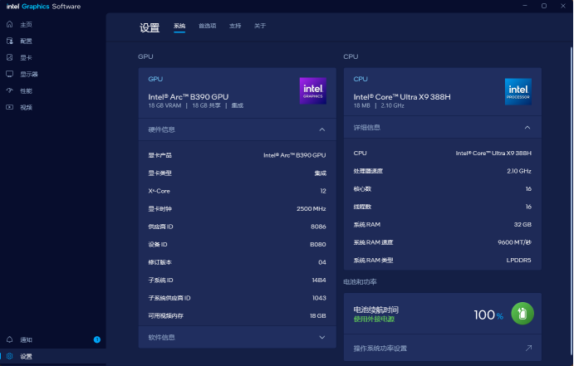Expand the Software Info (软件信息) section
This screenshot has height=366, width=574.
pyautogui.click(x=321, y=337)
